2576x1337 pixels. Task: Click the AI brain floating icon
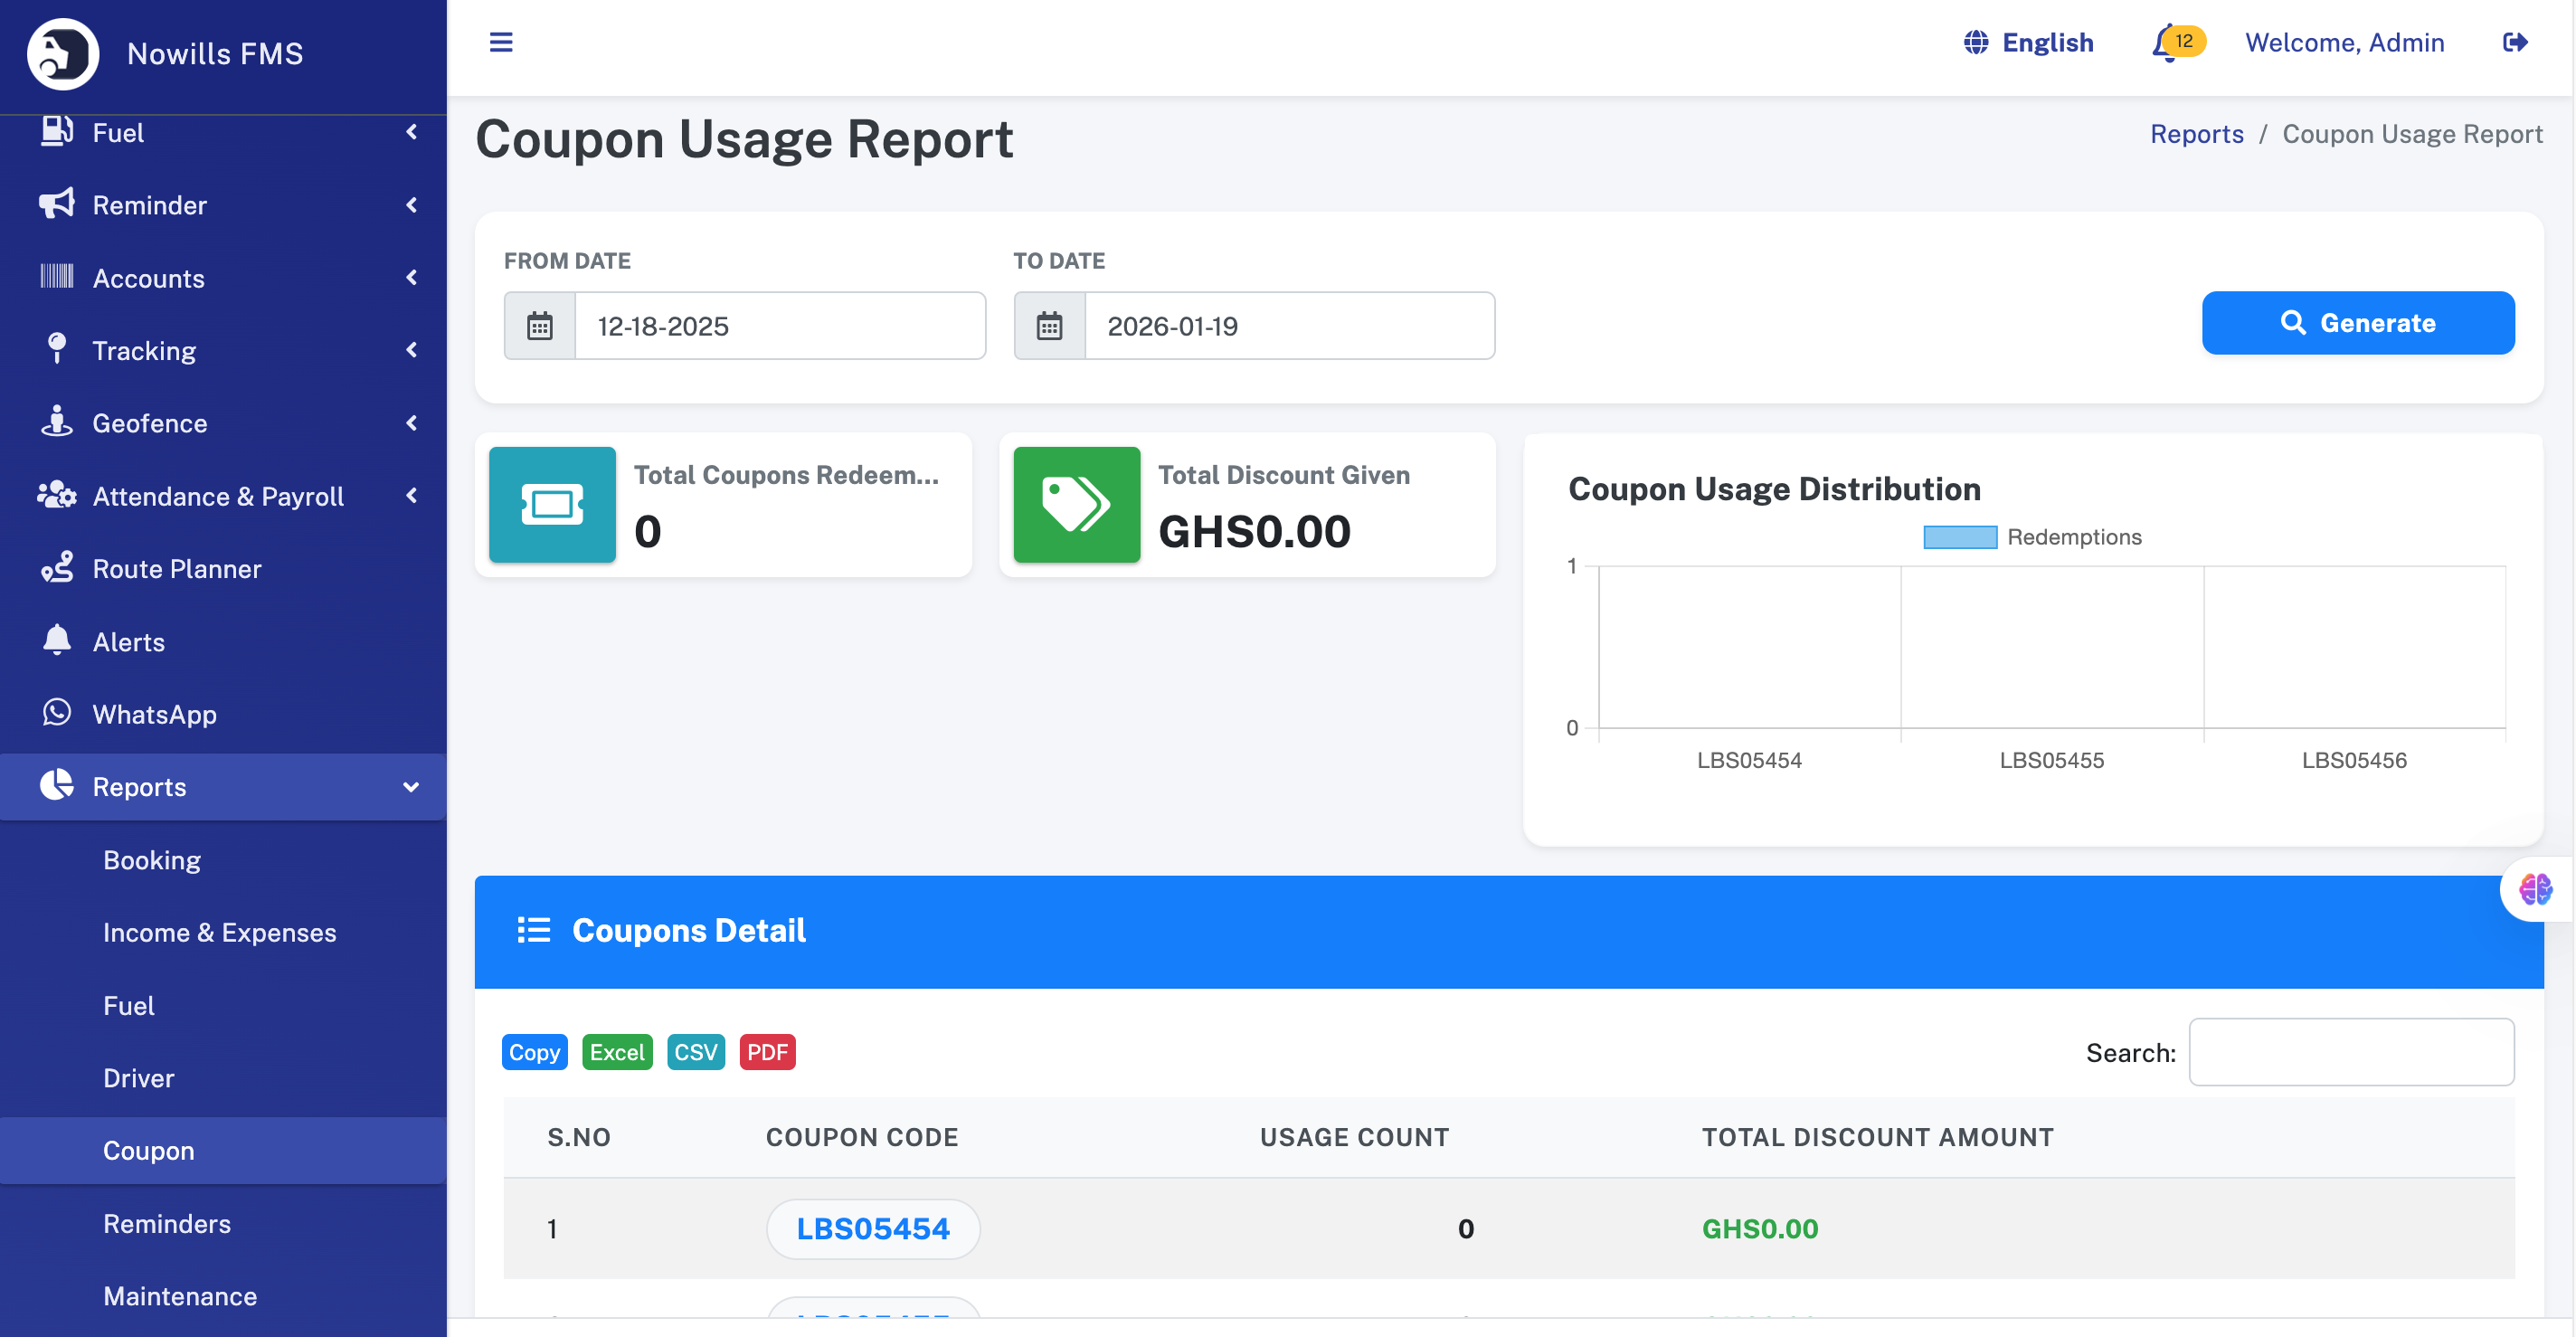click(x=2535, y=888)
